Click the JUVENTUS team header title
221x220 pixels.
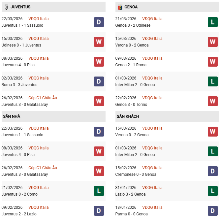coord(20,7)
